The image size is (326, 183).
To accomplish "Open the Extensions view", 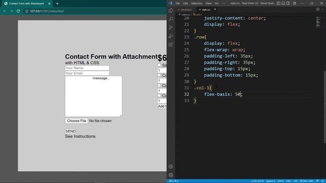I will (x=171, y=45).
